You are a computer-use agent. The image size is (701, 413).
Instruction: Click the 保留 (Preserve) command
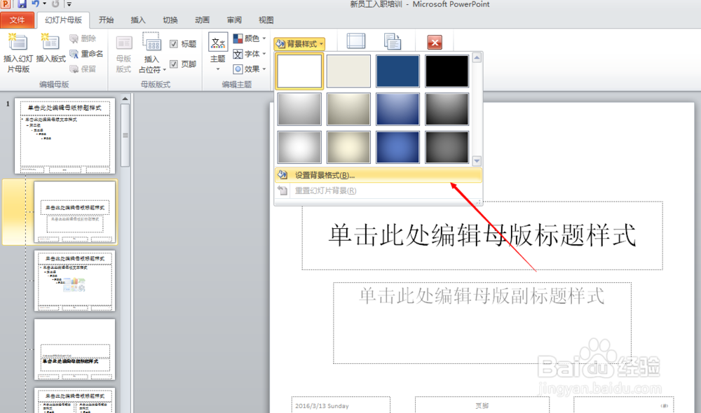(83, 69)
